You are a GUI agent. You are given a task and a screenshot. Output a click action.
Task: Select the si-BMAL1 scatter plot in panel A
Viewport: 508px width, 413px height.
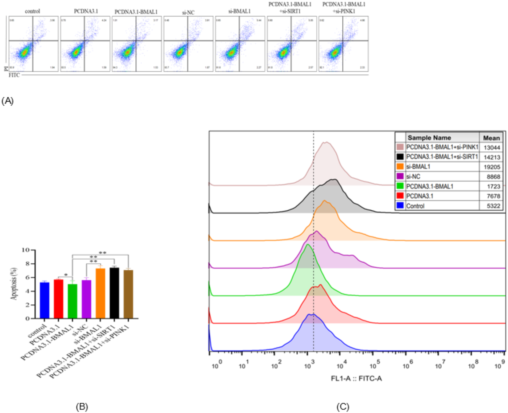[240, 44]
